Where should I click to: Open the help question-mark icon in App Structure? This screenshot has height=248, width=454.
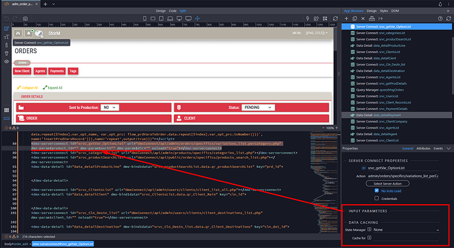(x=440, y=18)
